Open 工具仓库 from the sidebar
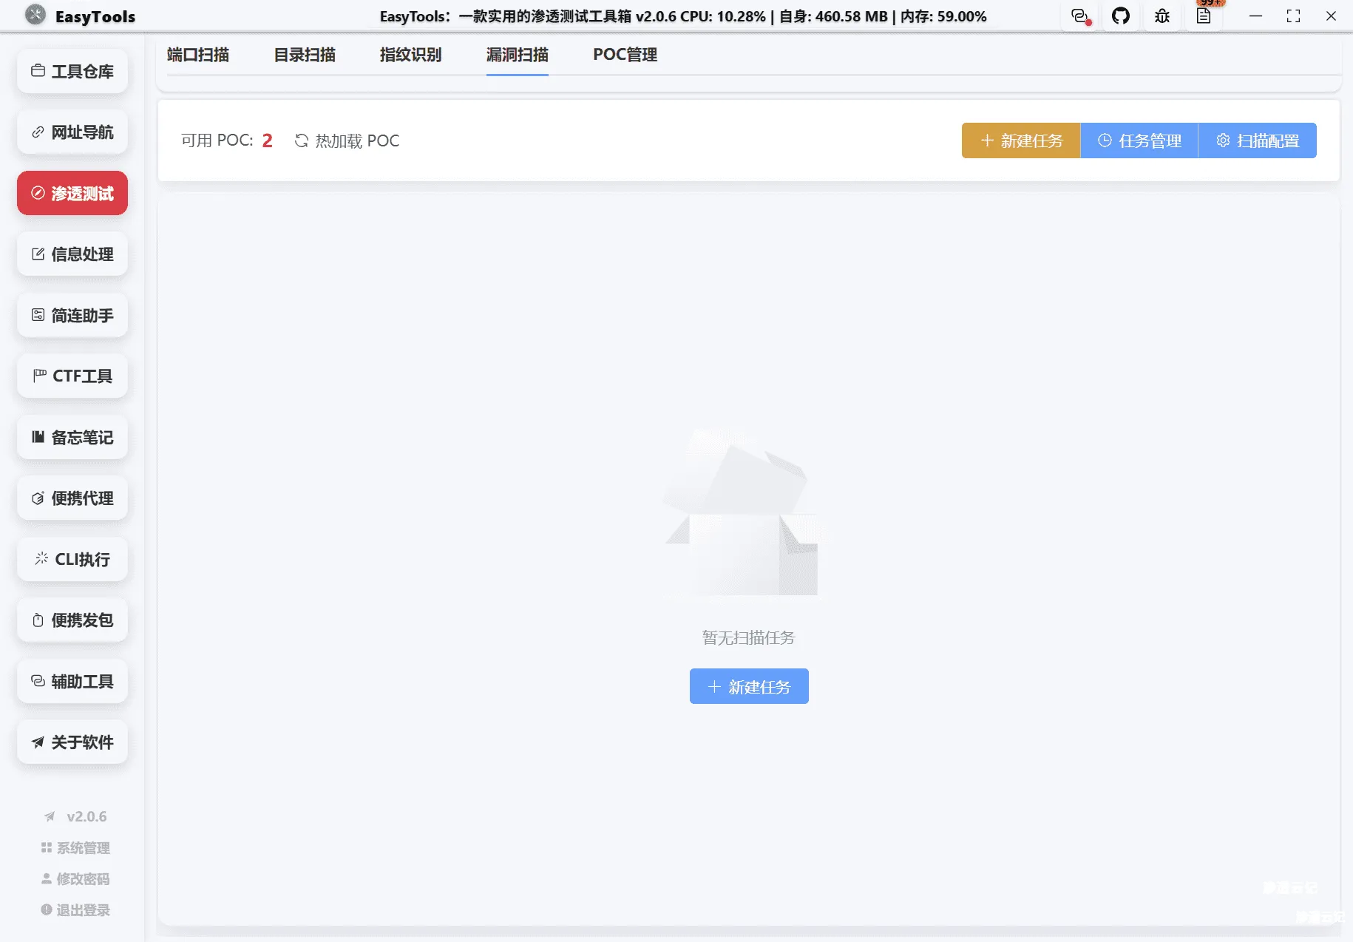Screen dimensions: 1353x942 (x=72, y=71)
